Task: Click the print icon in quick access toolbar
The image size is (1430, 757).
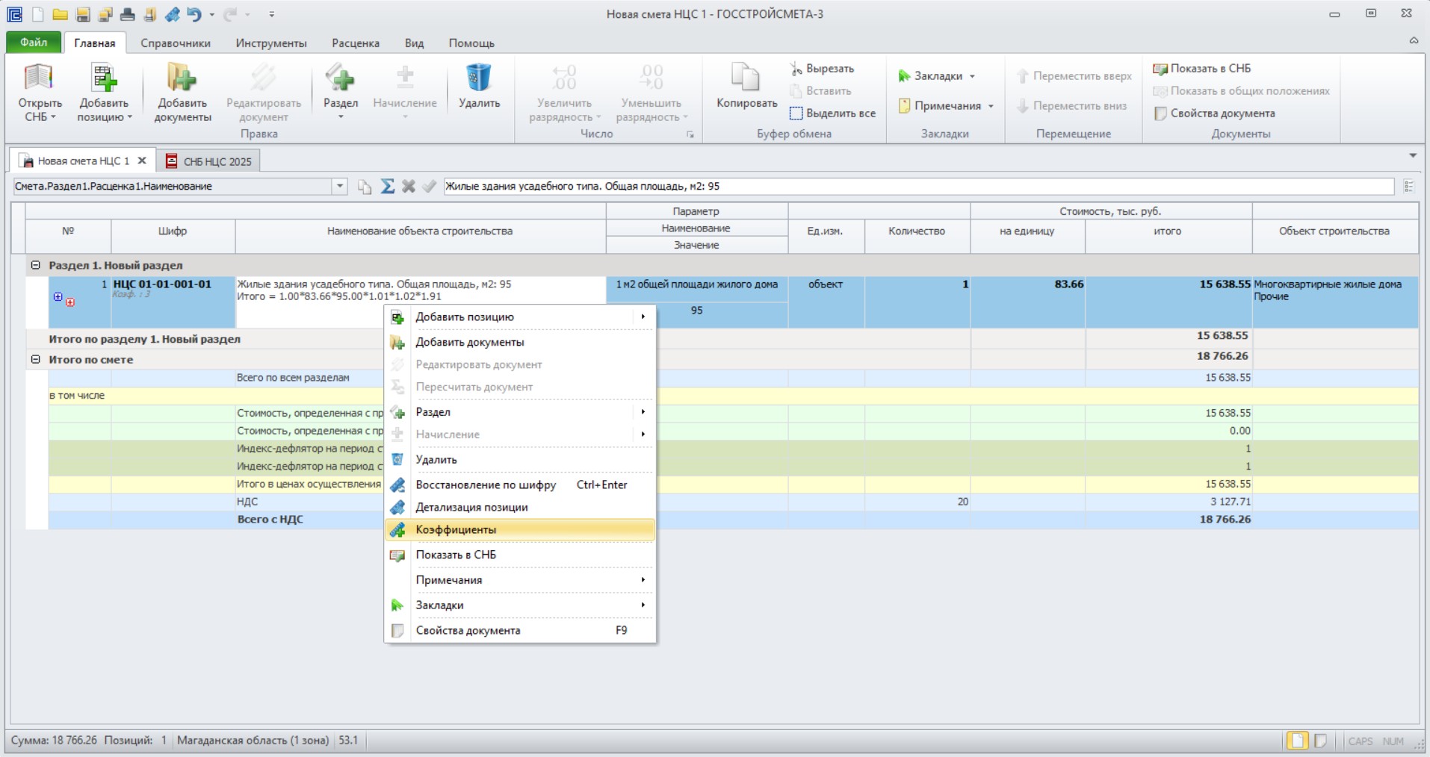Action: pos(128,14)
